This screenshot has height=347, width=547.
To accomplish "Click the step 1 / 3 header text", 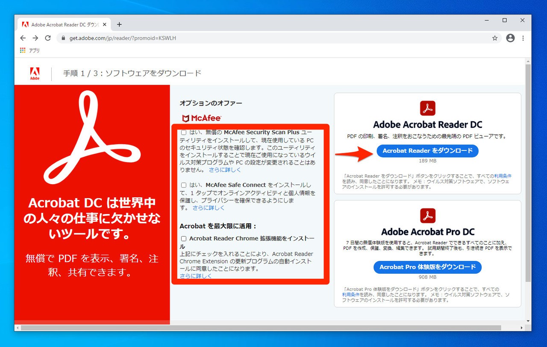I will pos(132,73).
